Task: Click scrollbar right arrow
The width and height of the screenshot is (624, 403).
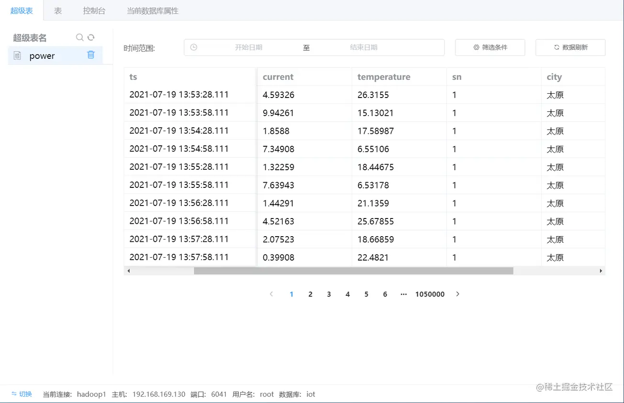Action: click(x=601, y=271)
